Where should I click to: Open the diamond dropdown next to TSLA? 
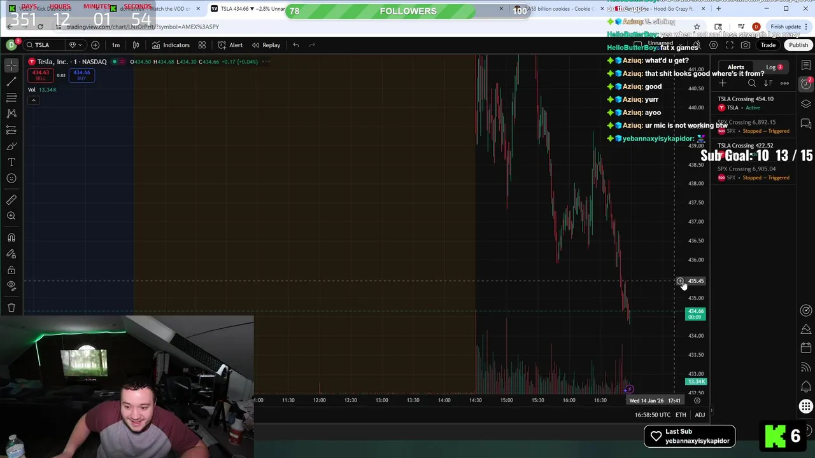click(74, 45)
